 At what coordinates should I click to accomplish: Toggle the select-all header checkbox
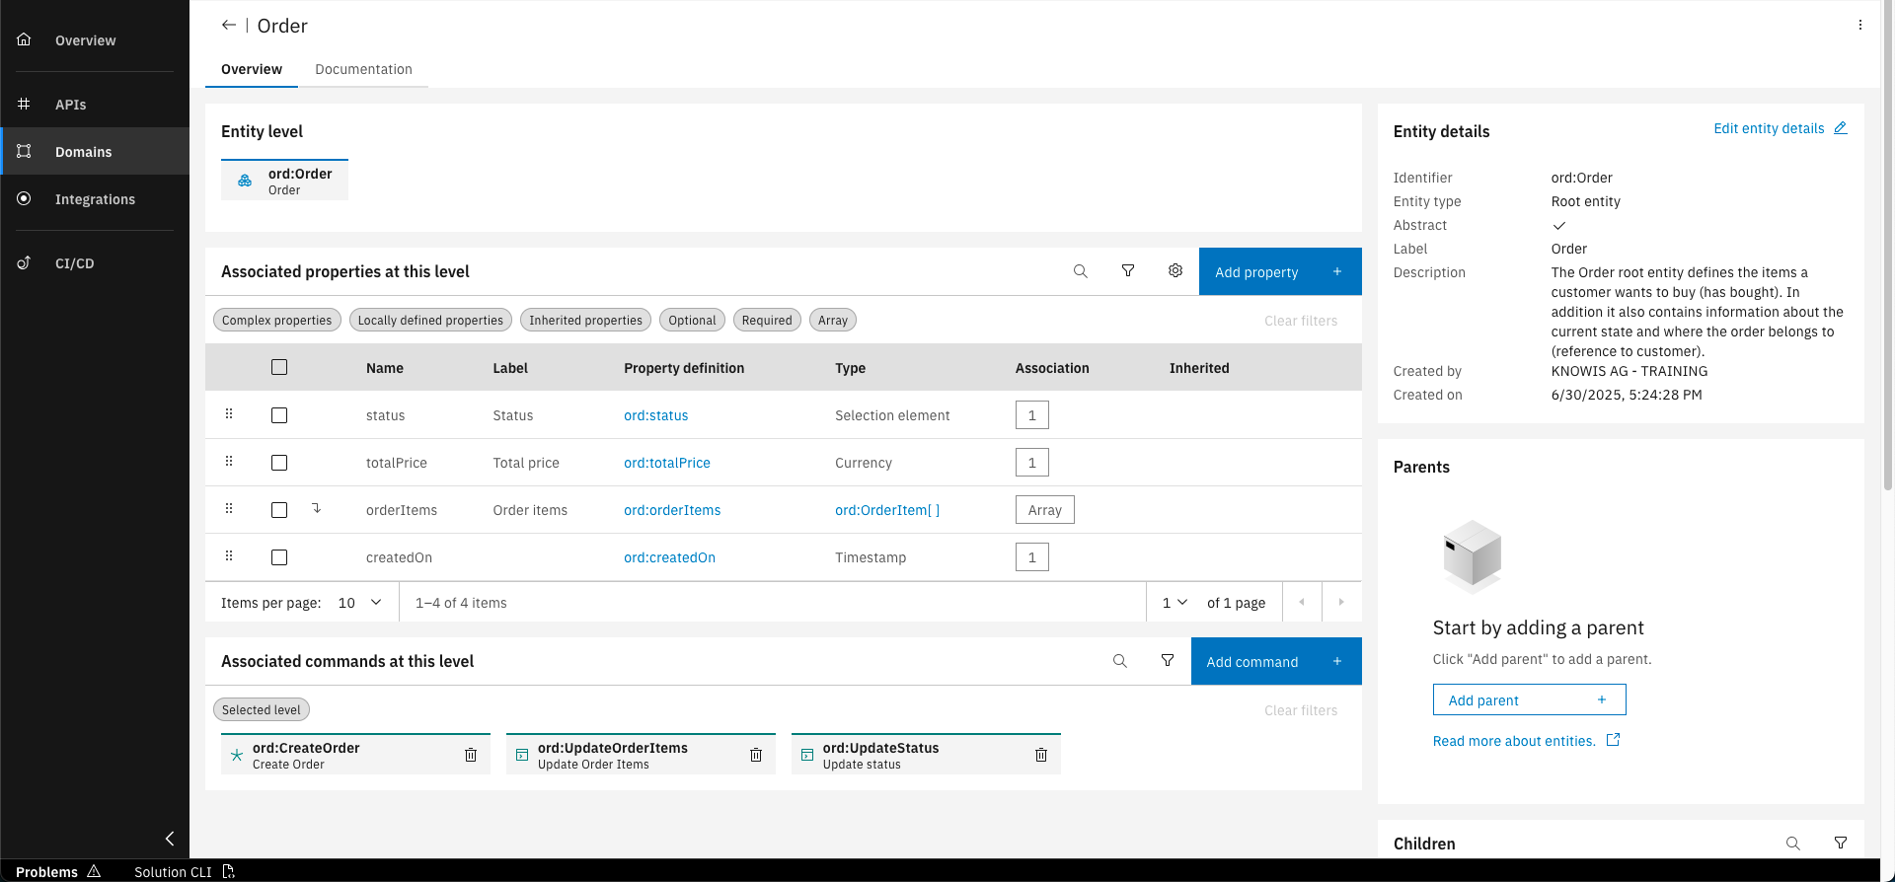pos(279,367)
